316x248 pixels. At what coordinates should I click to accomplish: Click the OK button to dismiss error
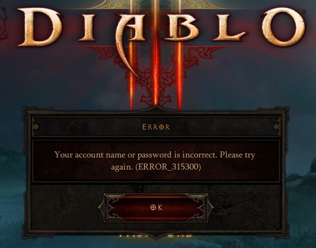156,207
